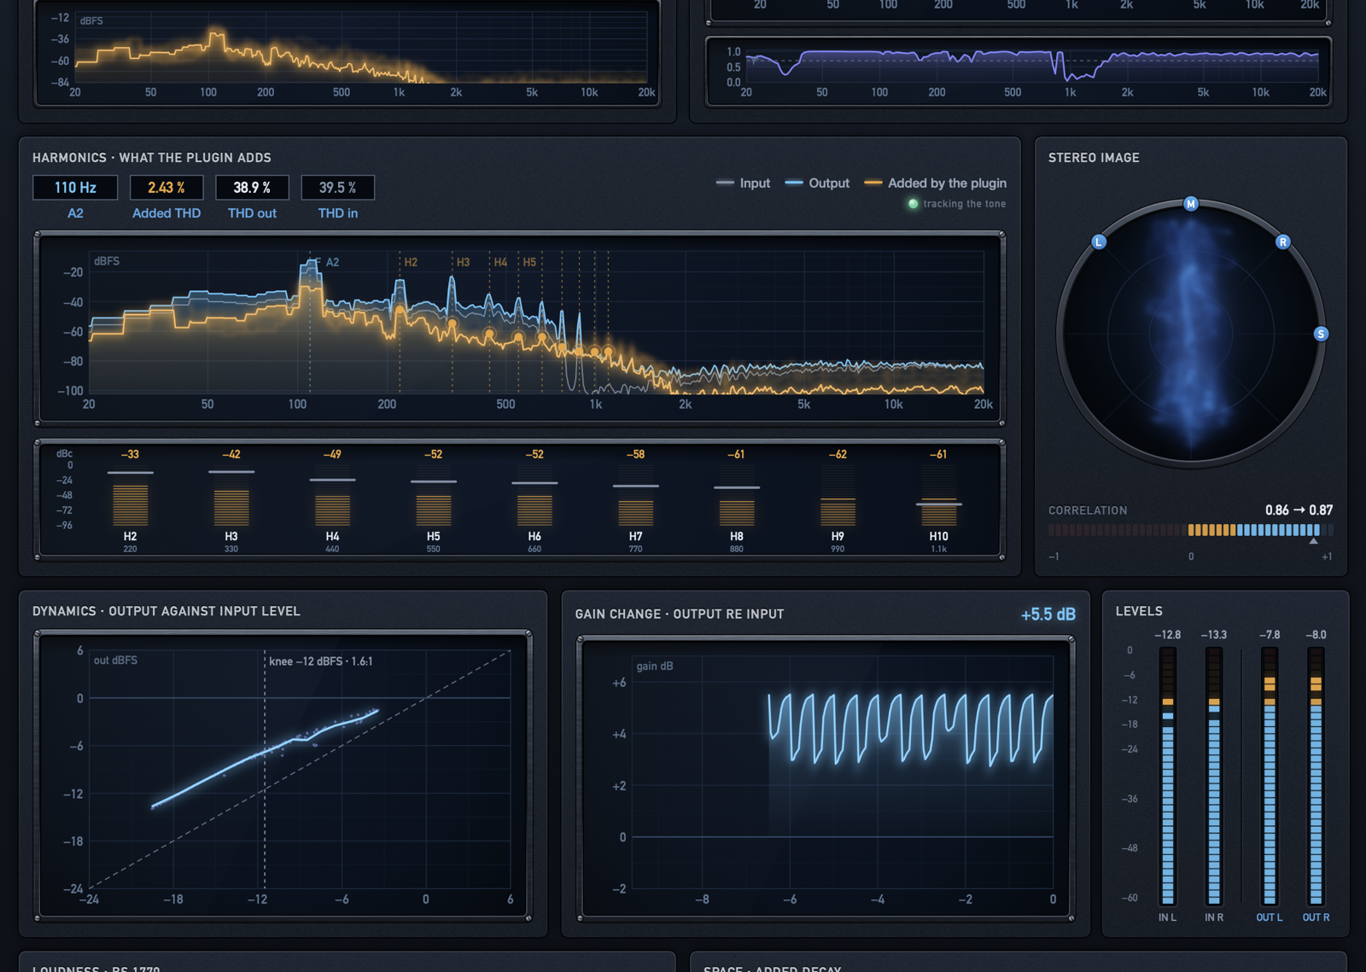
Task: Click the OUT L level meter
Action: [x=1270, y=776]
